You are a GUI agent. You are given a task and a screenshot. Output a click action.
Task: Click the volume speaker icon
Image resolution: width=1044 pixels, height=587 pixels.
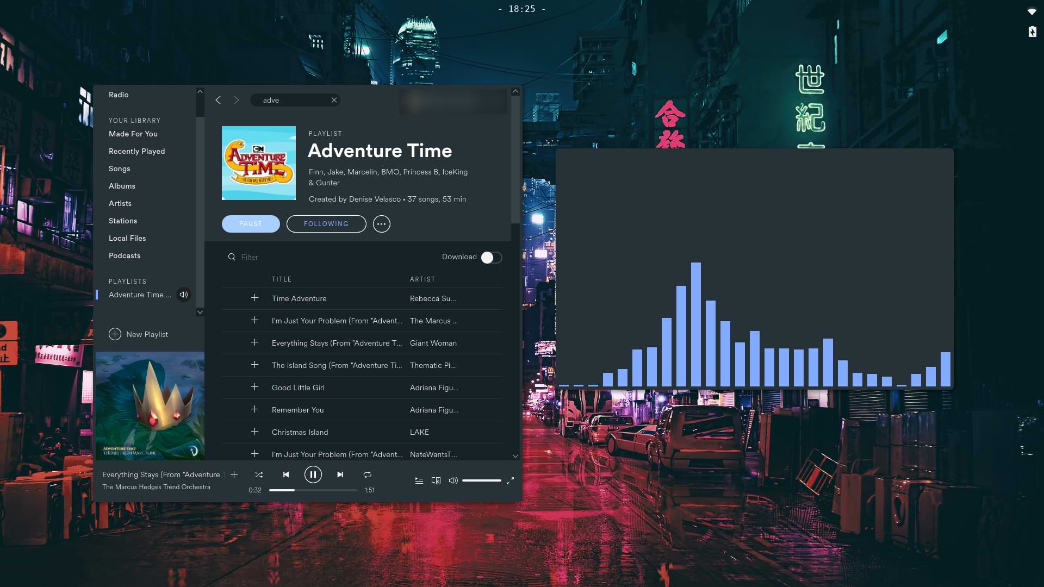452,480
